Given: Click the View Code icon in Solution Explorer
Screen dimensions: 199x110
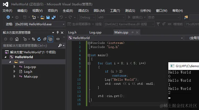Looking at the screenshot, I should click(58, 39).
